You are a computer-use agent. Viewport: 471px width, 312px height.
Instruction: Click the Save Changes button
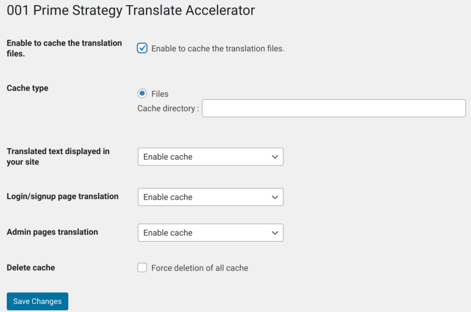pos(38,301)
